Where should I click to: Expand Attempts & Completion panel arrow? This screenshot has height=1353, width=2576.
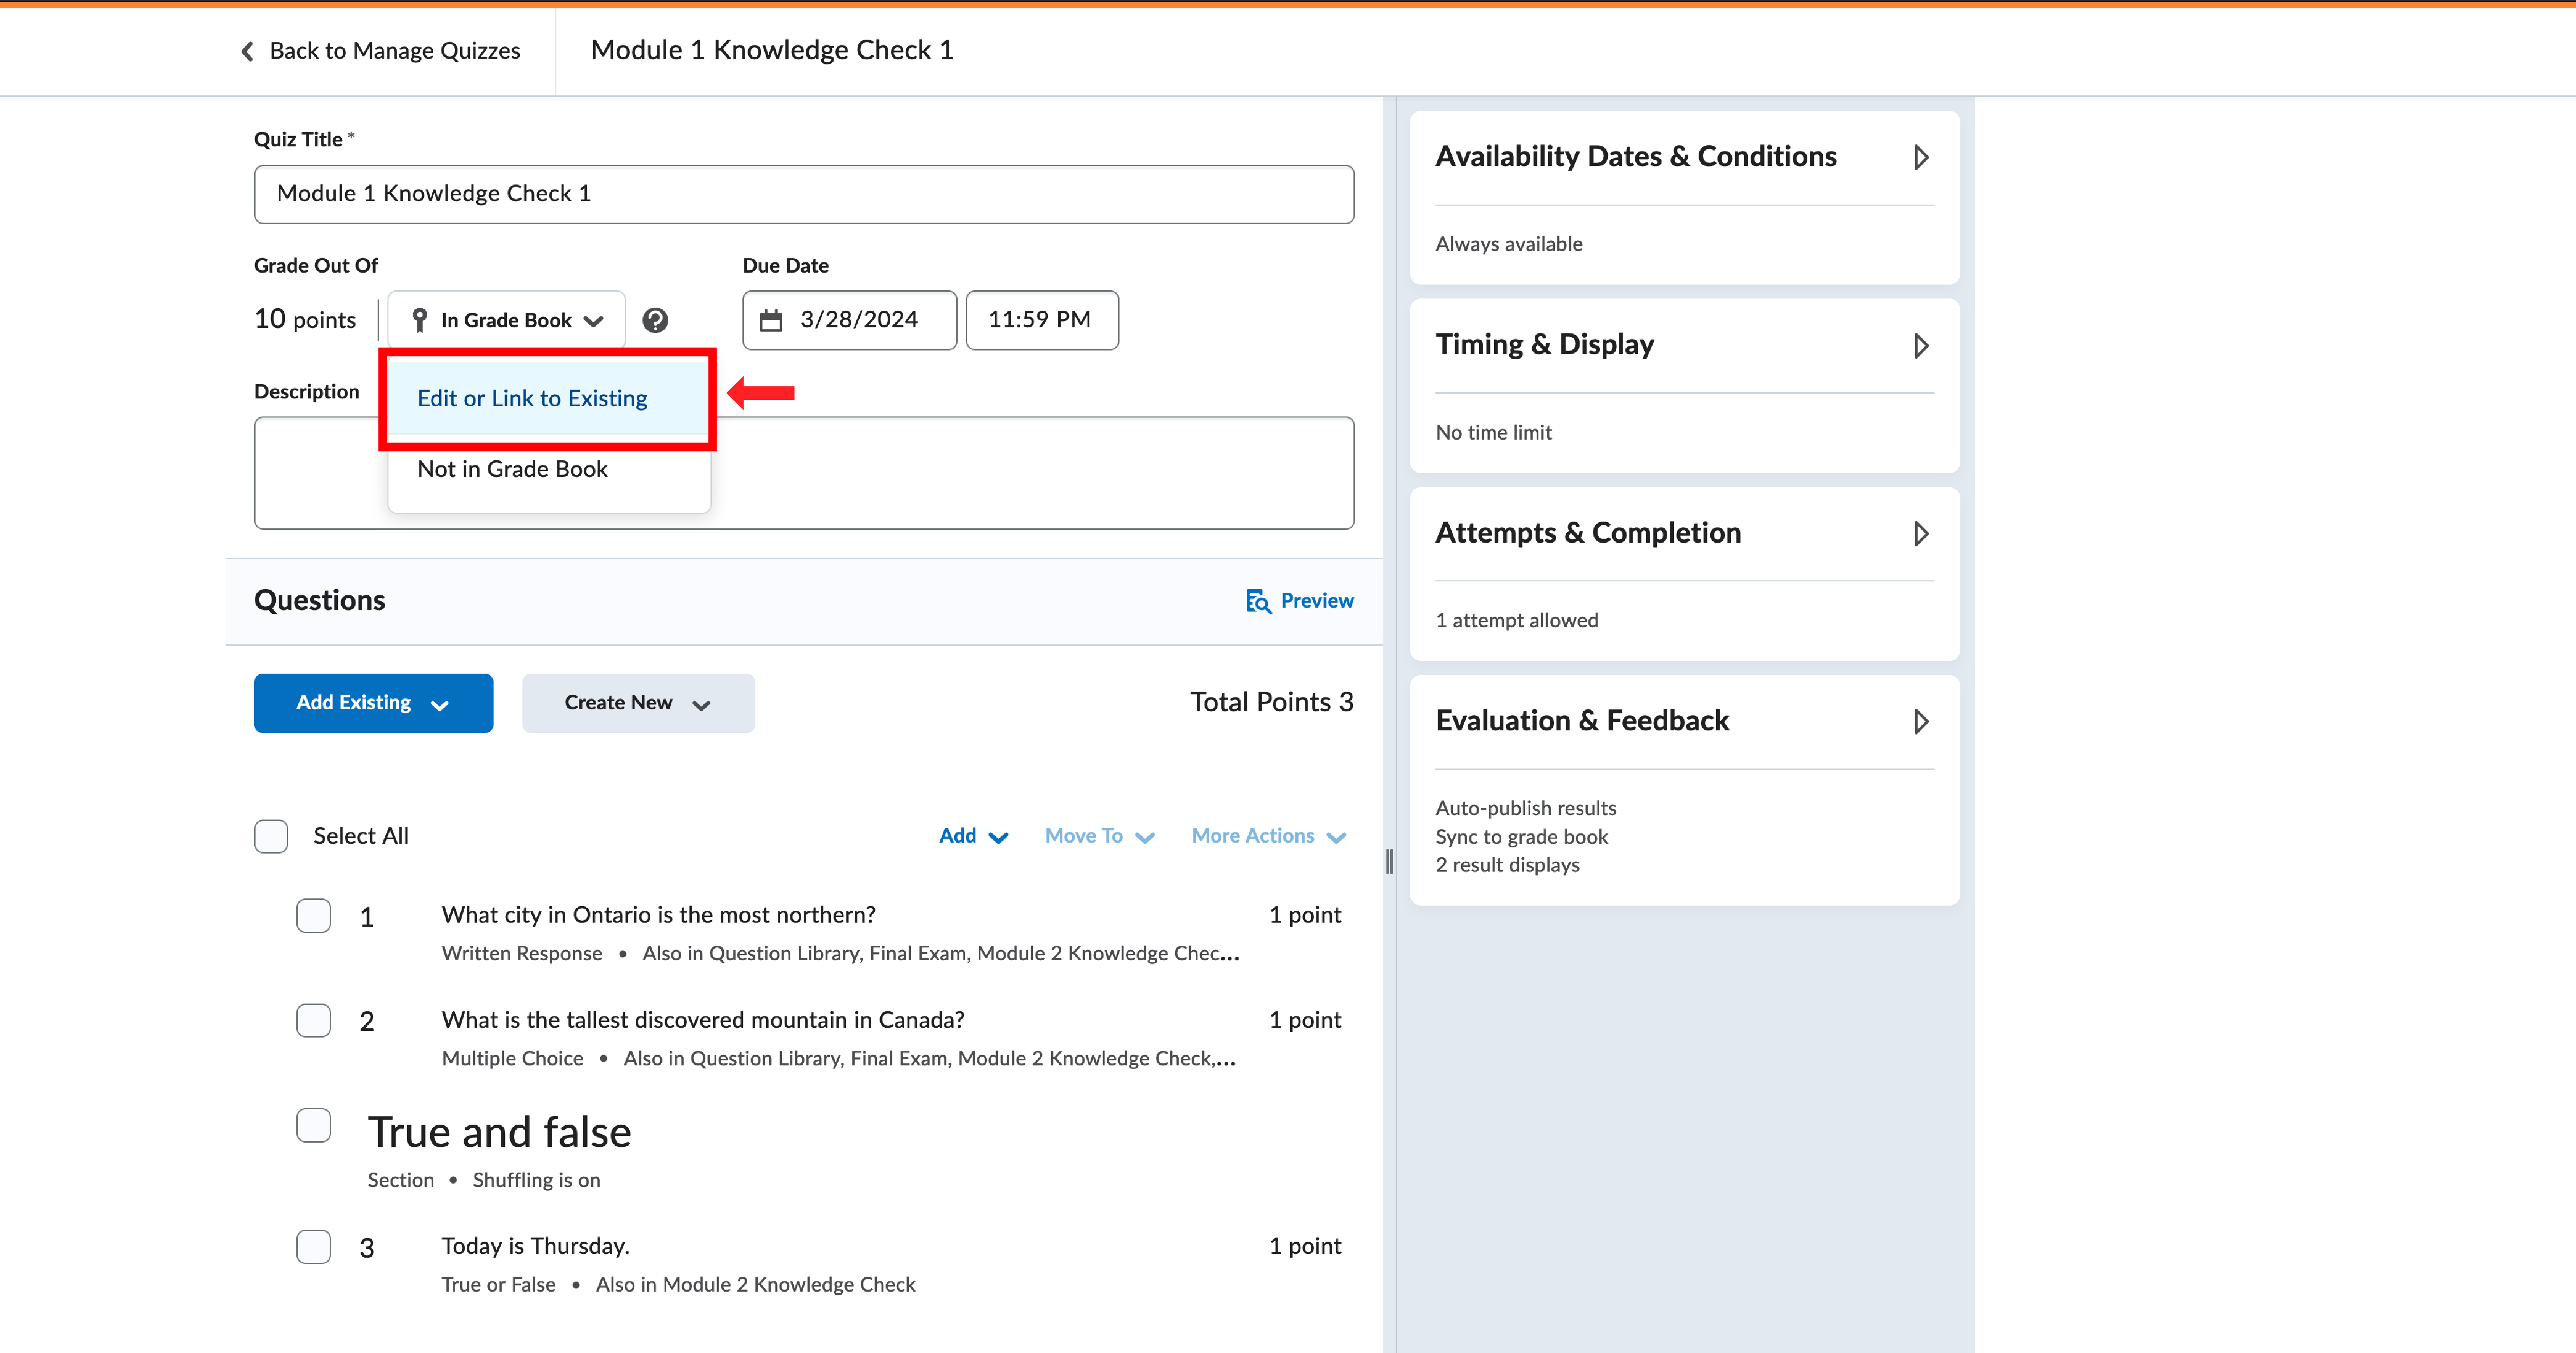point(1920,533)
